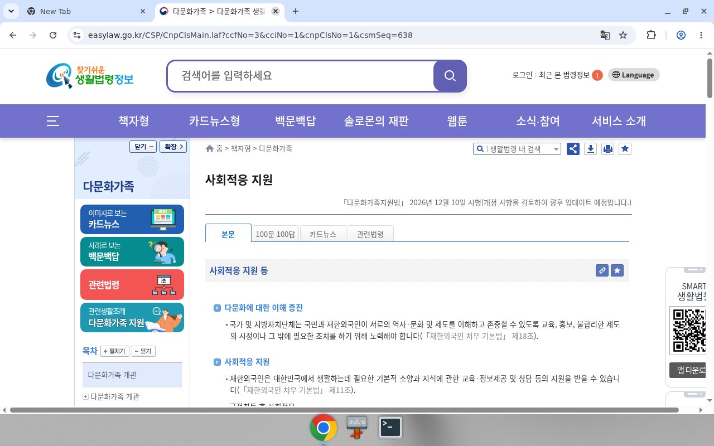The height and width of the screenshot is (446, 714).
Task: Open the Chrome profile icon
Action: [x=681, y=35]
